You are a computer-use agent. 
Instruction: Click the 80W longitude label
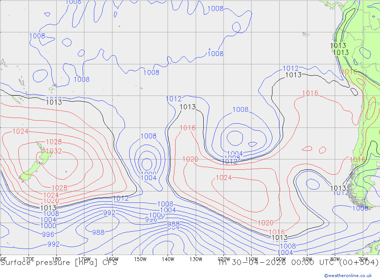click(x=335, y=259)
